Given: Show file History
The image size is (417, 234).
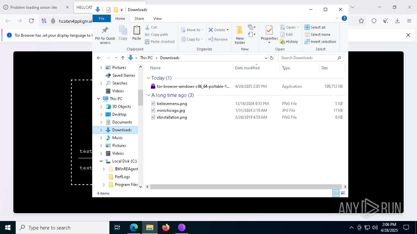Looking at the screenshot, I should point(289,42).
